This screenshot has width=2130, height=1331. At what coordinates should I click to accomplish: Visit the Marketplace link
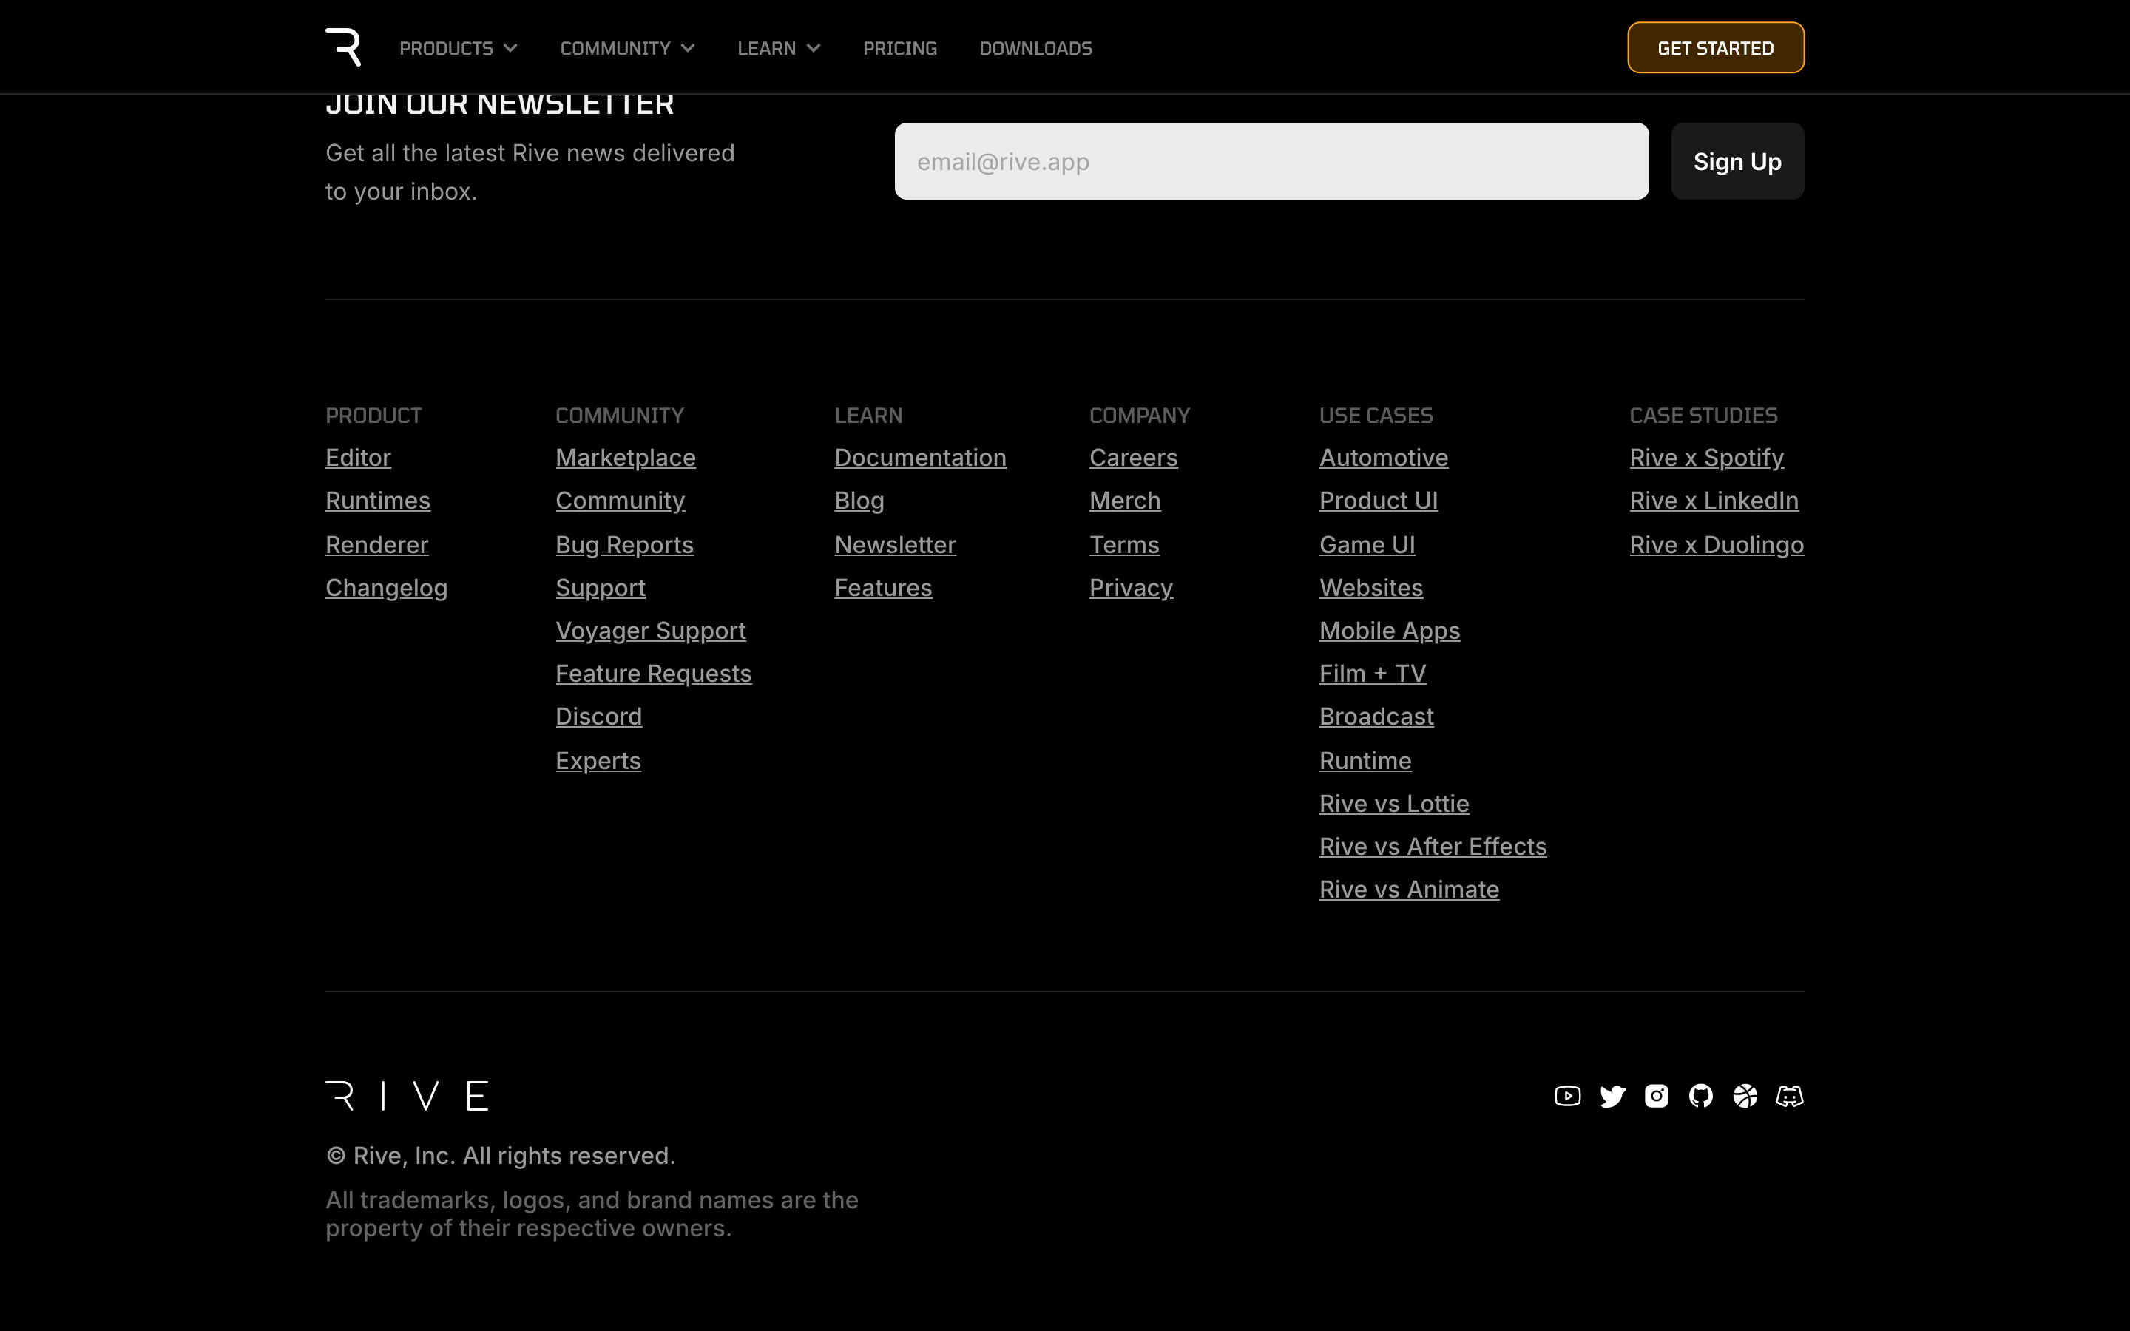[x=626, y=458]
